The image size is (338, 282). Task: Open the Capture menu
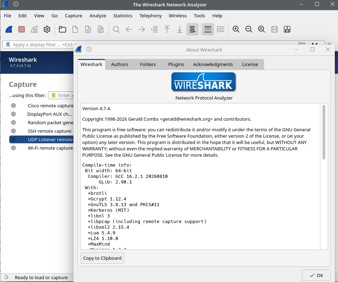[x=73, y=16]
